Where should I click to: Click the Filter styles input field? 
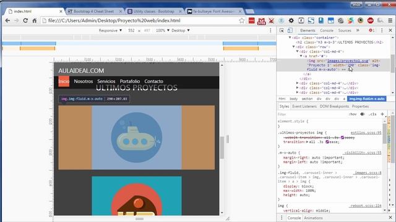point(312,114)
